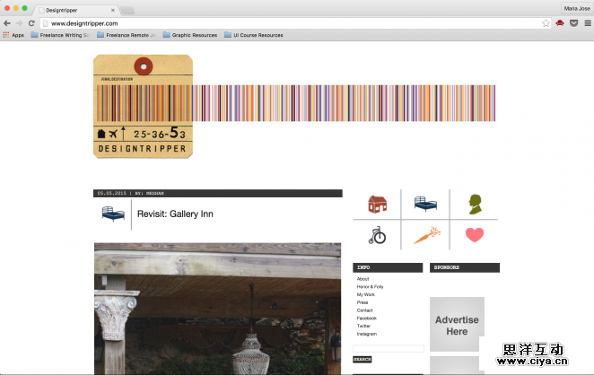Click the SEARCH button
The width and height of the screenshot is (594, 375).
[x=363, y=360]
